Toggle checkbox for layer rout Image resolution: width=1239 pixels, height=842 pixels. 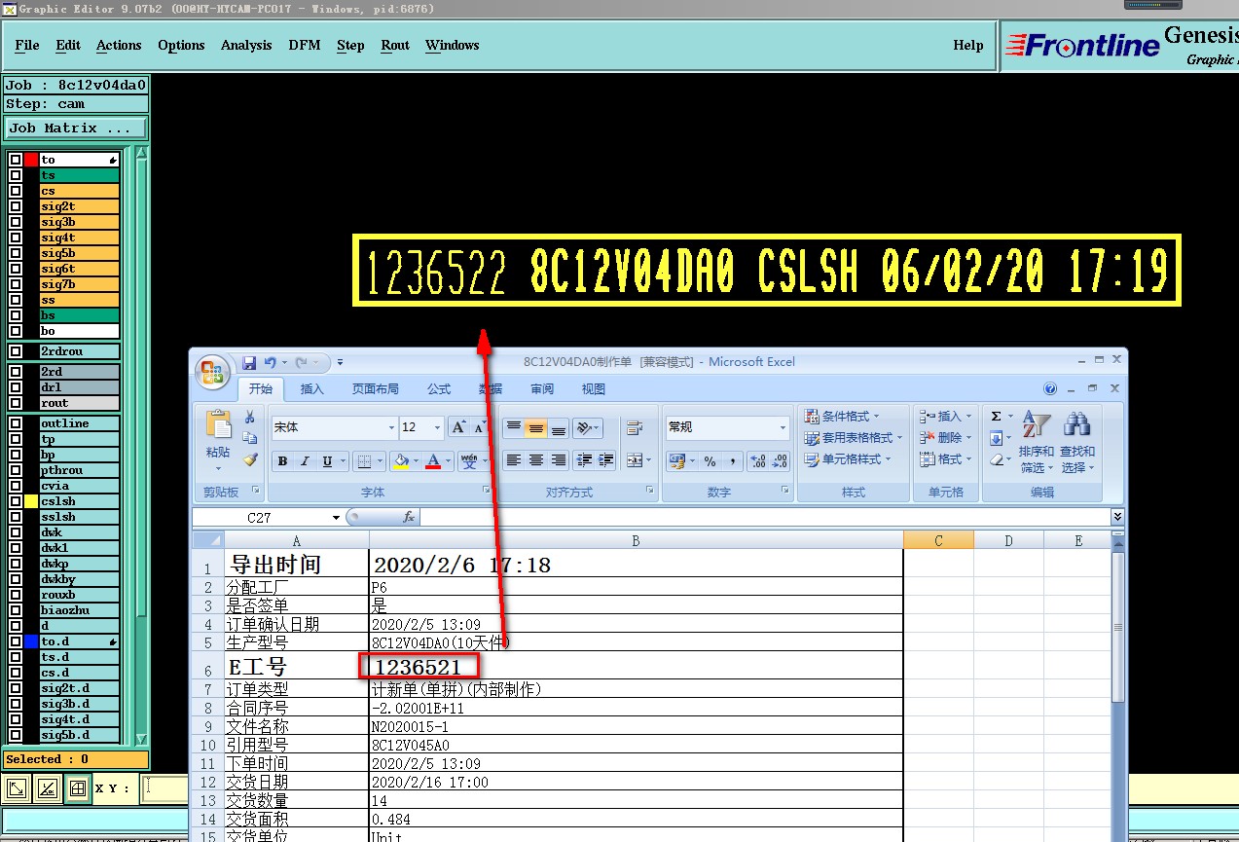[x=16, y=403]
